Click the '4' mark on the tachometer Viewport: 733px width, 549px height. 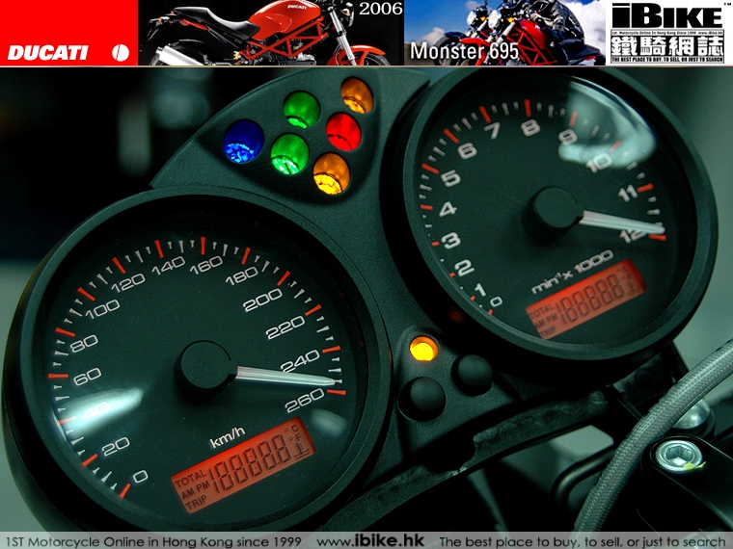point(448,209)
